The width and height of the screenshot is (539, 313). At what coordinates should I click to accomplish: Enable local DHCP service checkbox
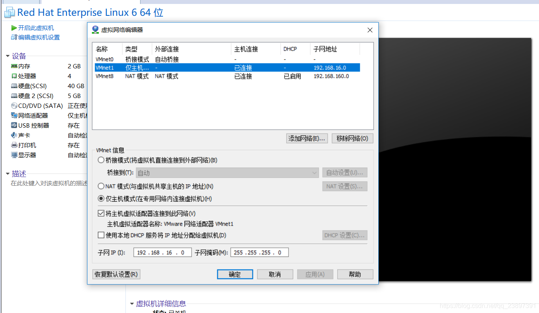click(x=101, y=235)
